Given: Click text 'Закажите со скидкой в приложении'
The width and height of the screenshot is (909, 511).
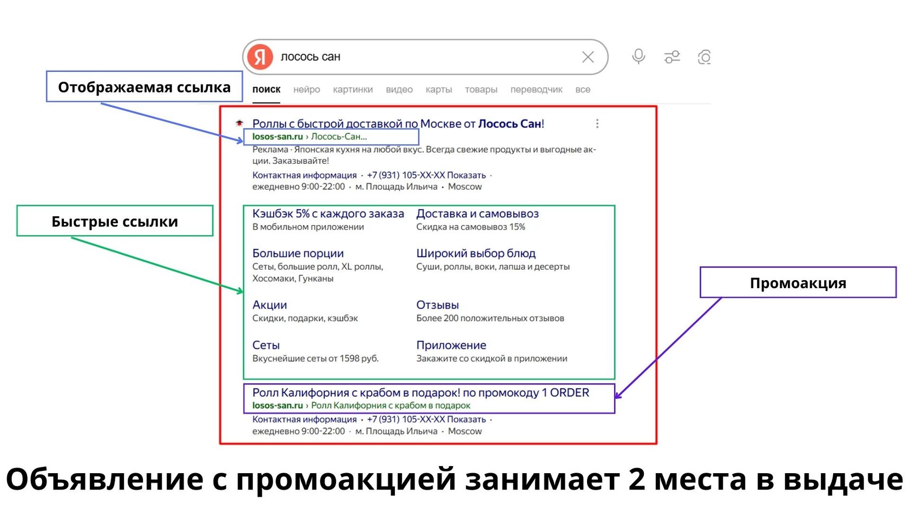Looking at the screenshot, I should [x=492, y=359].
